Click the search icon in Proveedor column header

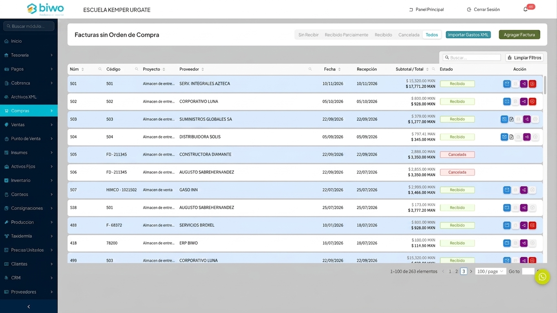310,69
